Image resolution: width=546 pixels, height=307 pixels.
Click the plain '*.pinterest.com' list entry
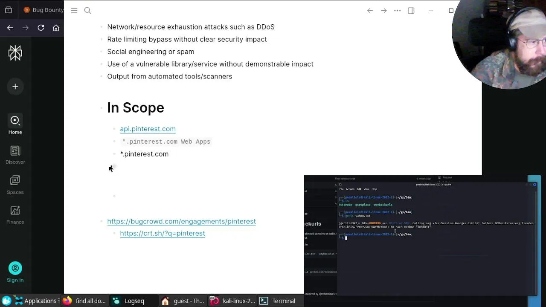[x=144, y=154]
